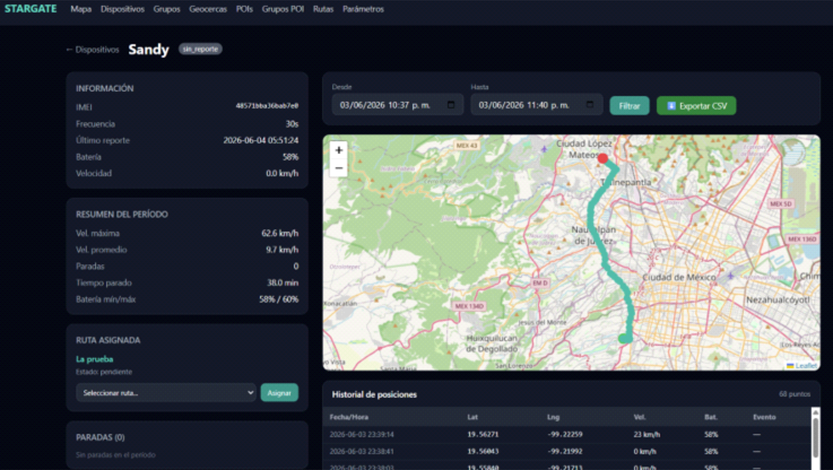
Task: Open the calendar picker in Desde field
Action: tap(451, 105)
